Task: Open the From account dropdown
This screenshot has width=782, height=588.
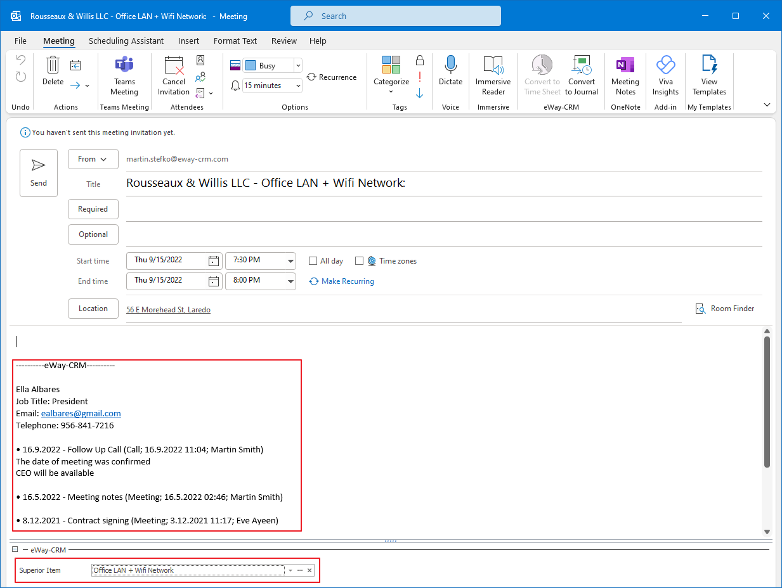Action: pyautogui.click(x=93, y=159)
